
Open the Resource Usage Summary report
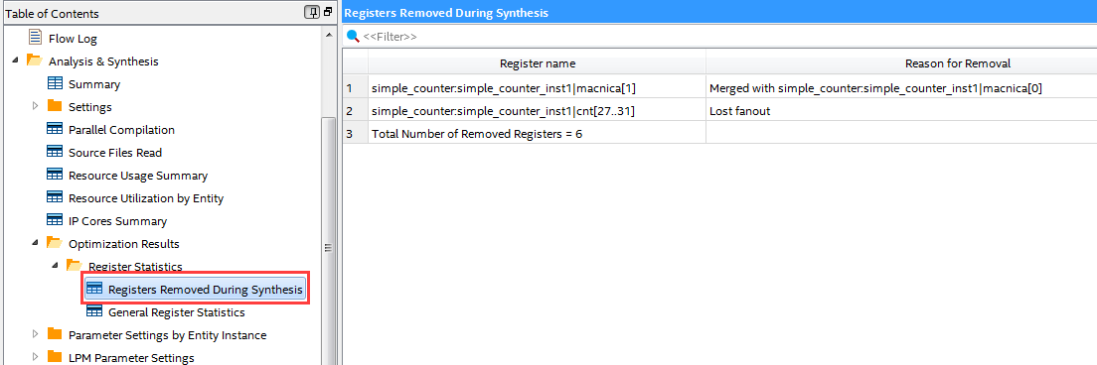pos(138,176)
